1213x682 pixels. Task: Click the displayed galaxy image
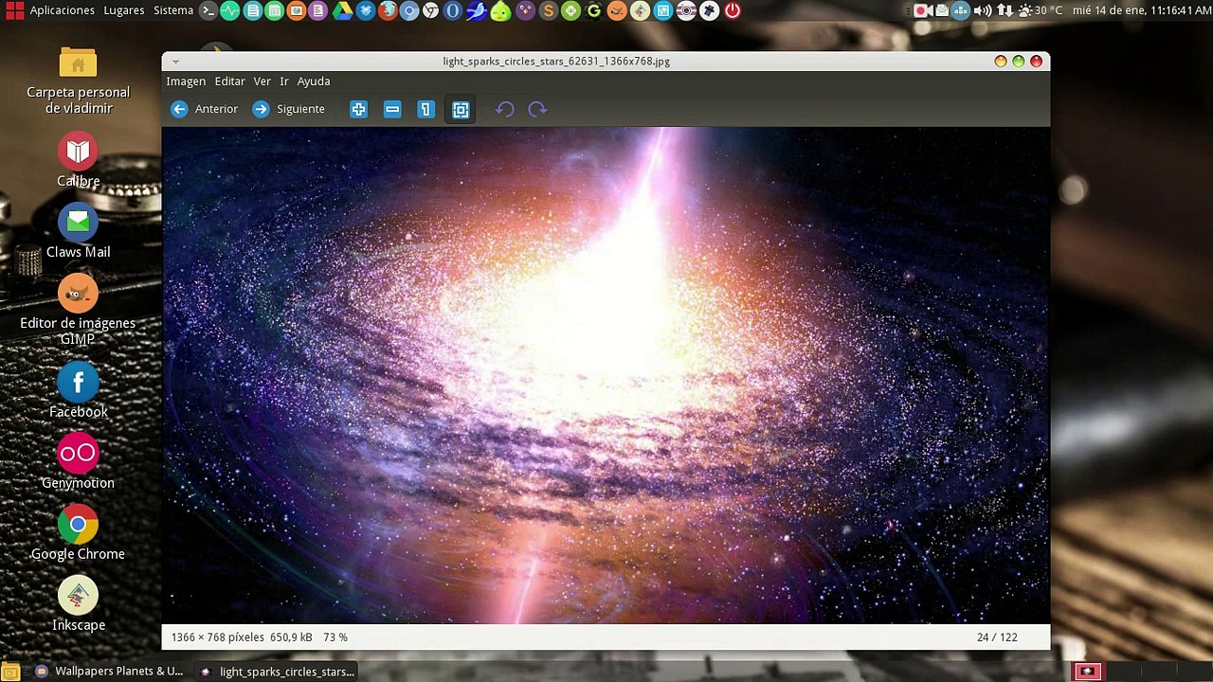[606, 375]
